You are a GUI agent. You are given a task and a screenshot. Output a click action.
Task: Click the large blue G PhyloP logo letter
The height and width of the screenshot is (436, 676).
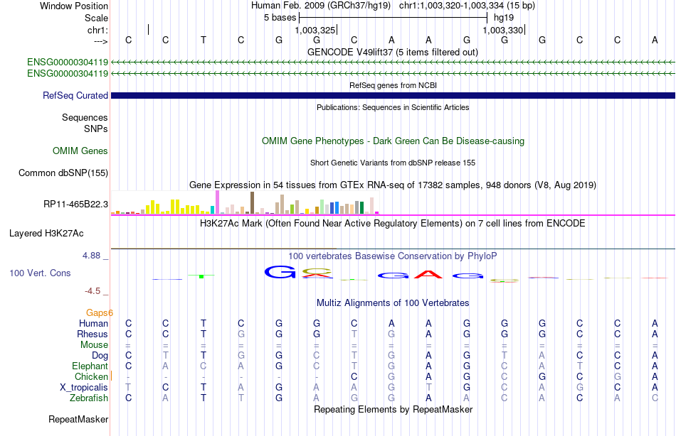pos(280,272)
